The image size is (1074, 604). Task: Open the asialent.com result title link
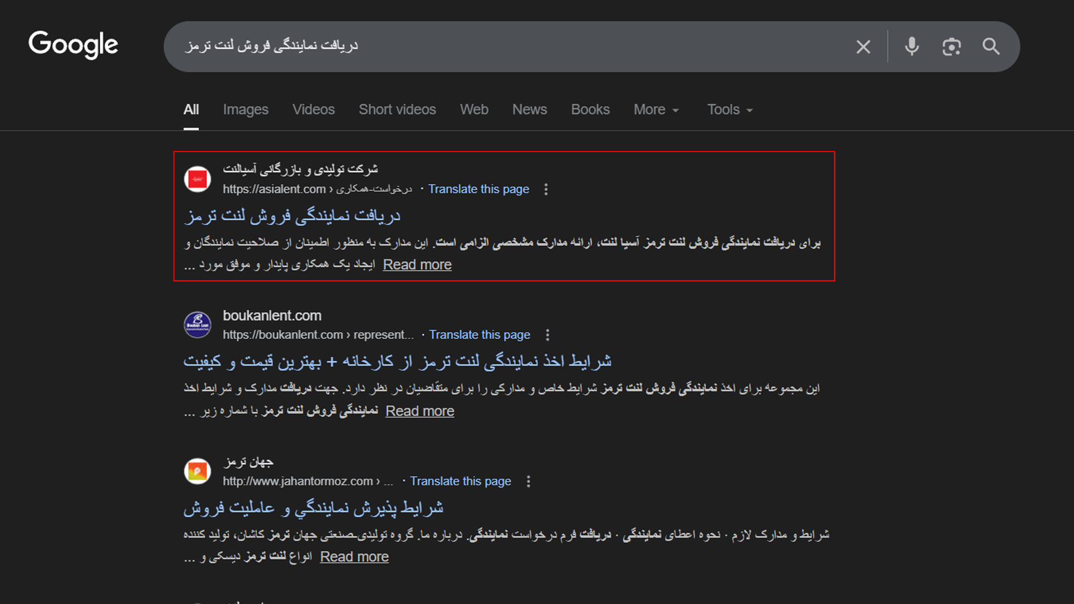click(x=292, y=216)
